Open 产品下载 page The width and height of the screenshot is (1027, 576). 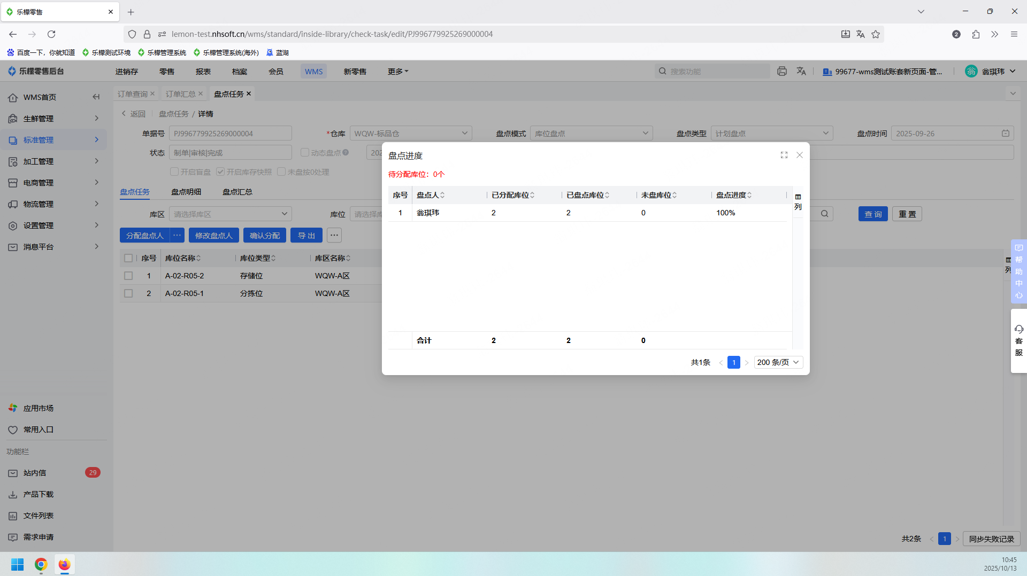(x=38, y=494)
